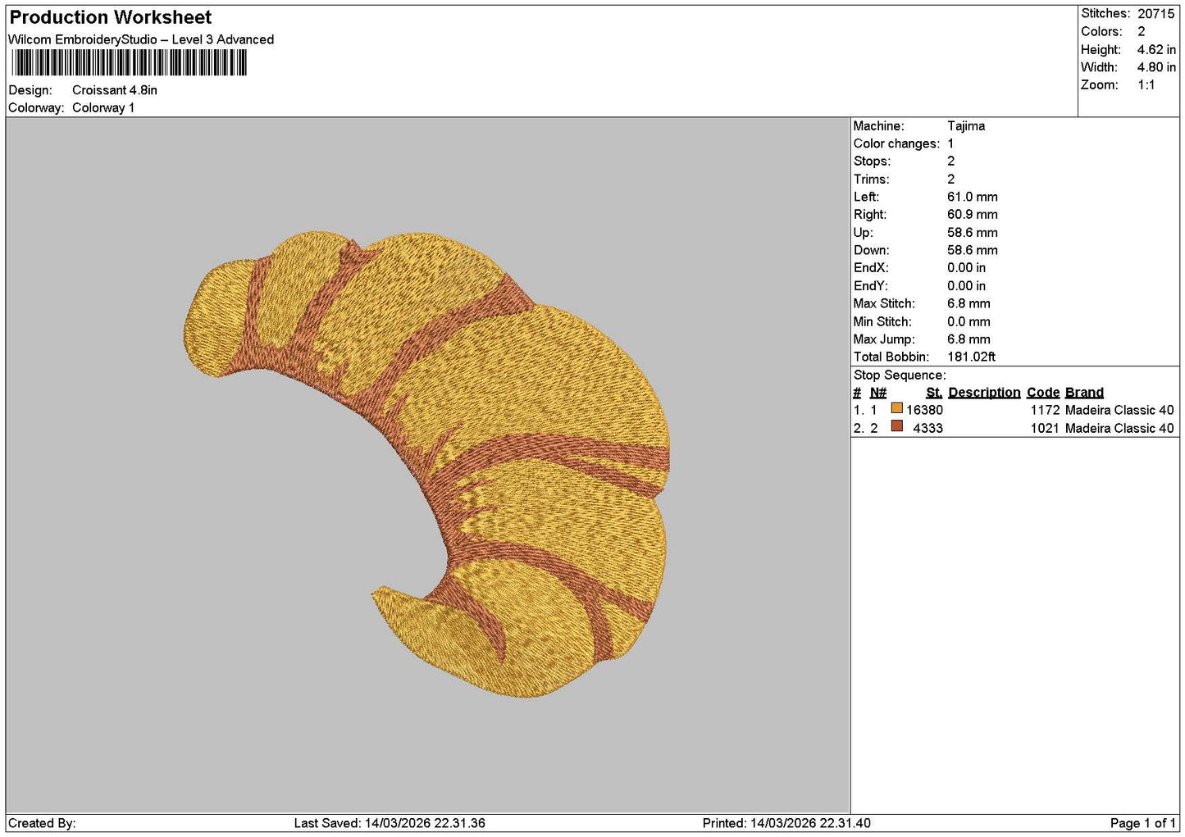
Task: Click the 'Trims:' label
Action: pos(871,179)
